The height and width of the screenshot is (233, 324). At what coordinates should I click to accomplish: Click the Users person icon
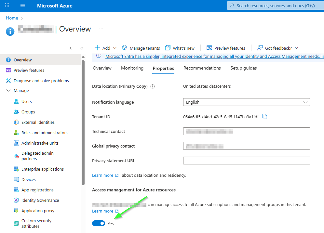pyautogui.click(x=16, y=101)
